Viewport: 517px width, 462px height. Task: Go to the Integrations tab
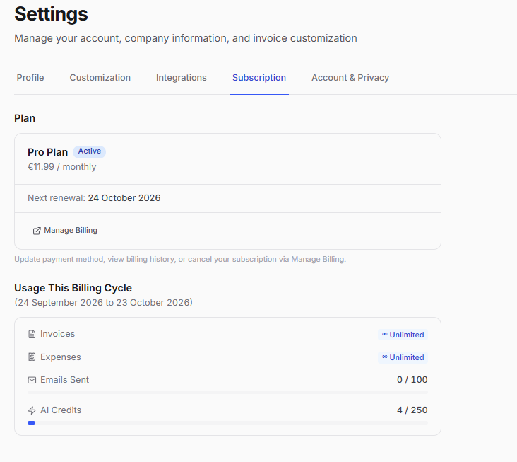182,78
